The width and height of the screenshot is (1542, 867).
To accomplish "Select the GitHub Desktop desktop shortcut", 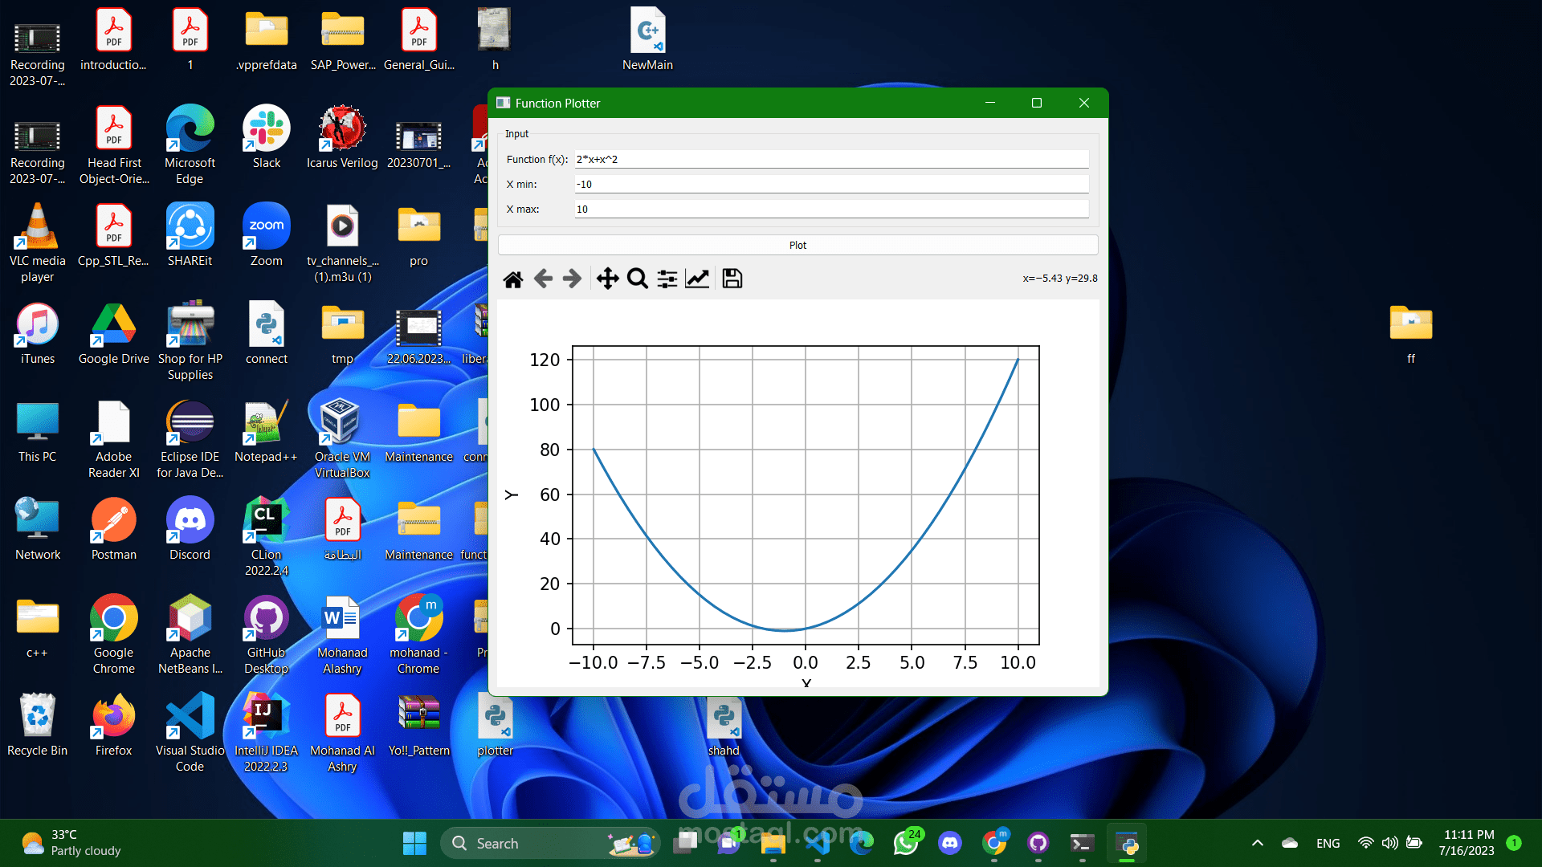I will tap(267, 635).
